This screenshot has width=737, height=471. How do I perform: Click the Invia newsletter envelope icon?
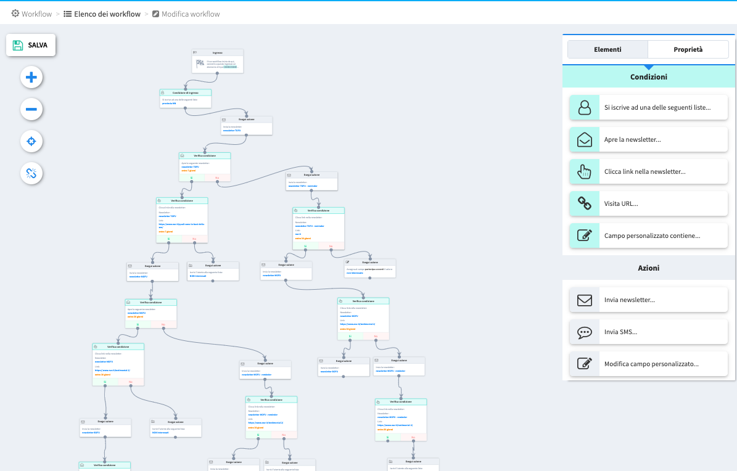click(x=584, y=300)
